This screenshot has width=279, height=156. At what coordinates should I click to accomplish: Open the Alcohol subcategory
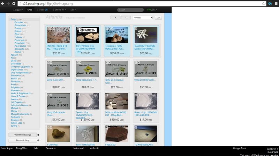tap(18, 52)
